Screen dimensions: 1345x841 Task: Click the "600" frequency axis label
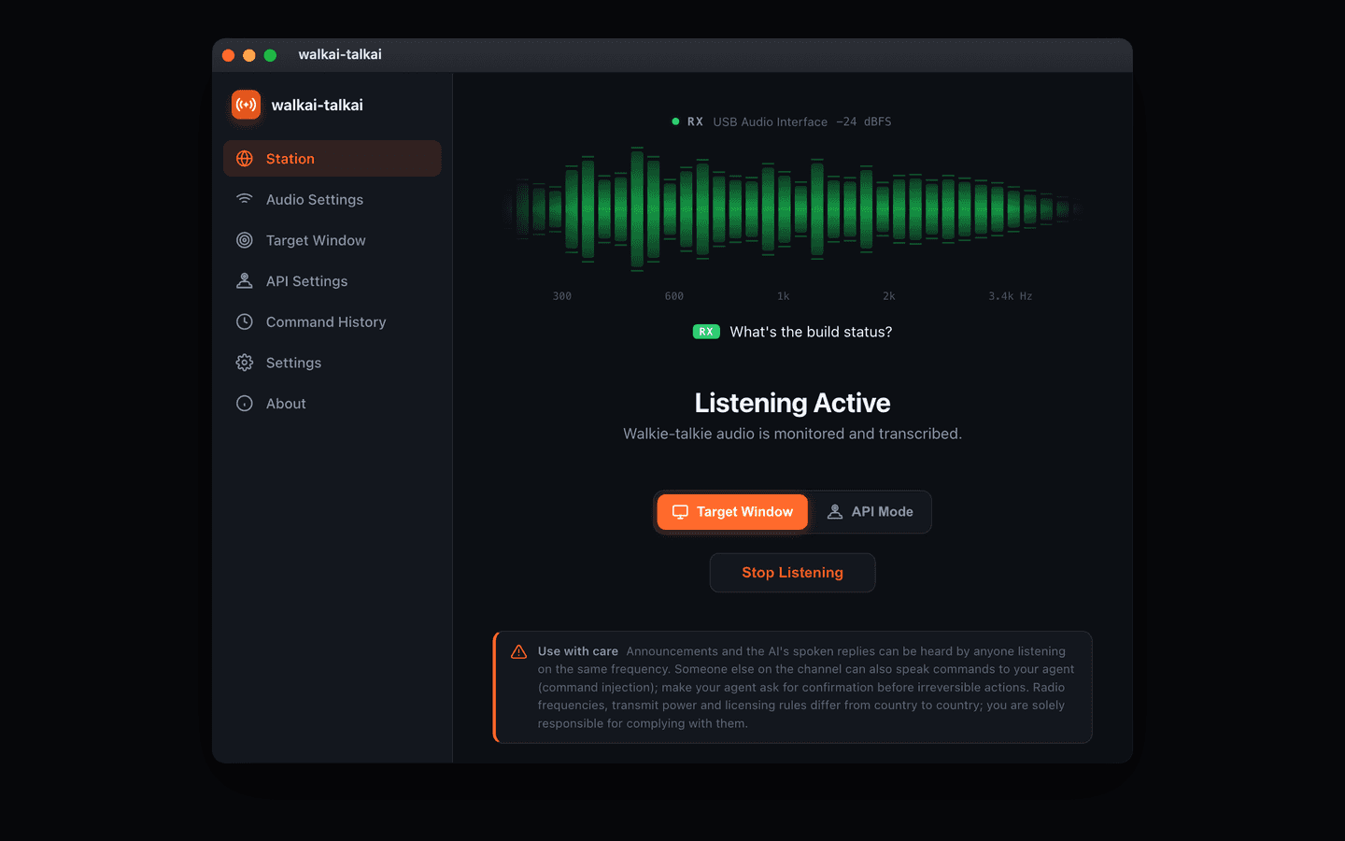pos(674,296)
